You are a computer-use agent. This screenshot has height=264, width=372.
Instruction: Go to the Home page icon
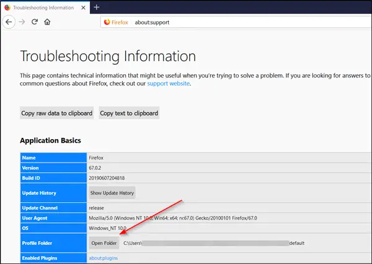(x=47, y=22)
